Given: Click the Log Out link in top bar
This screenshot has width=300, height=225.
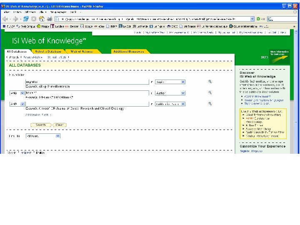Looking at the screenshot, I should point(272,32).
